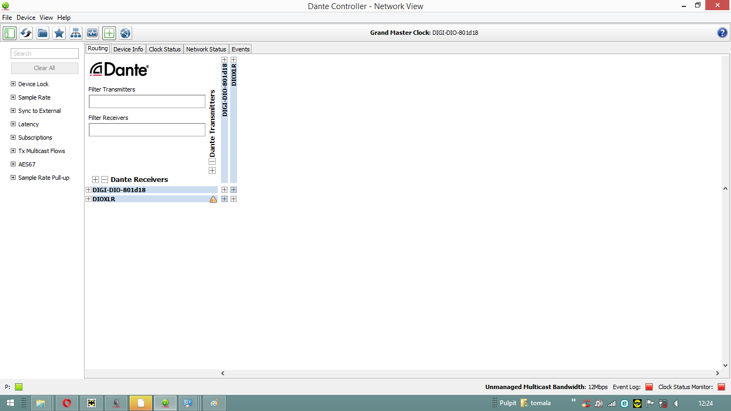Switch to the Clock Status tab
This screenshot has width=731, height=411.
165,49
